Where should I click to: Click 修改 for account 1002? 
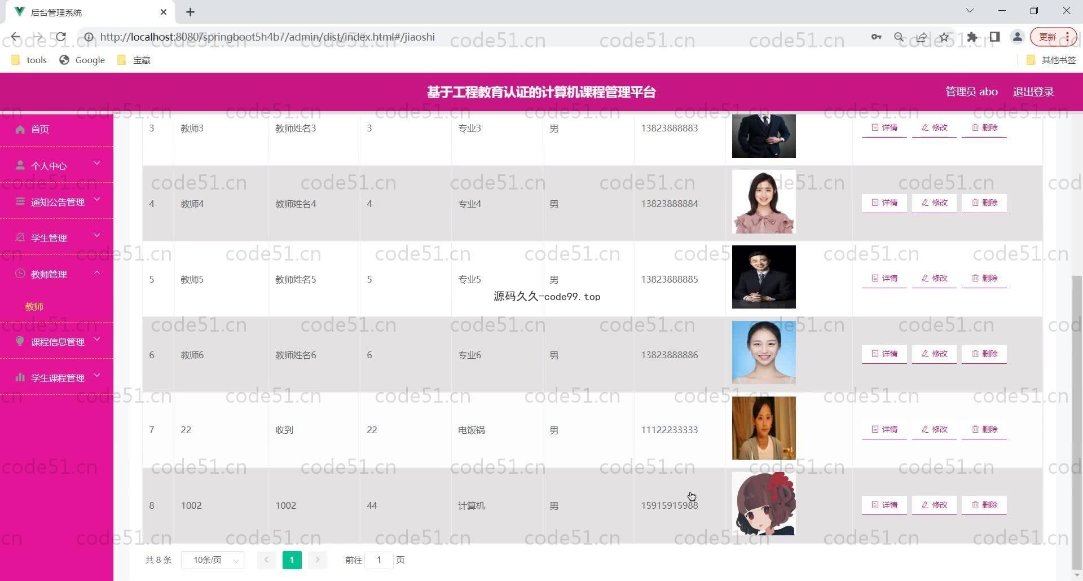point(934,505)
